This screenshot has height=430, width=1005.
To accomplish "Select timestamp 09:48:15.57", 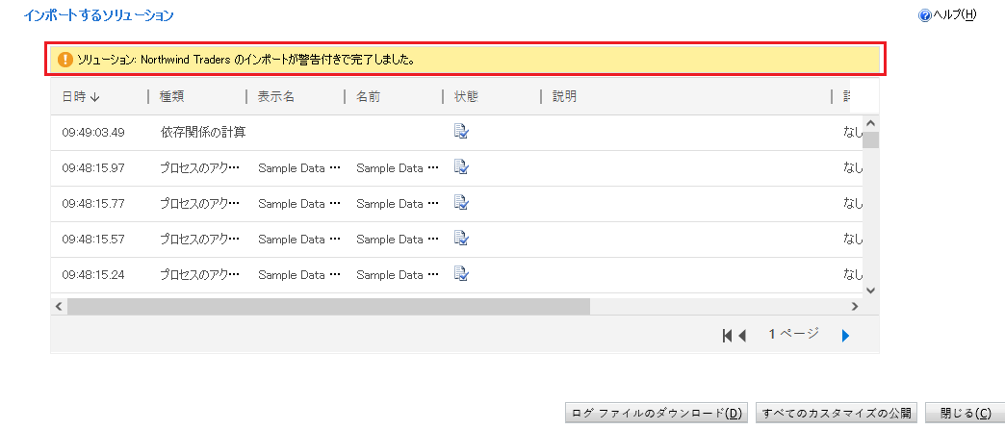I will coord(93,239).
